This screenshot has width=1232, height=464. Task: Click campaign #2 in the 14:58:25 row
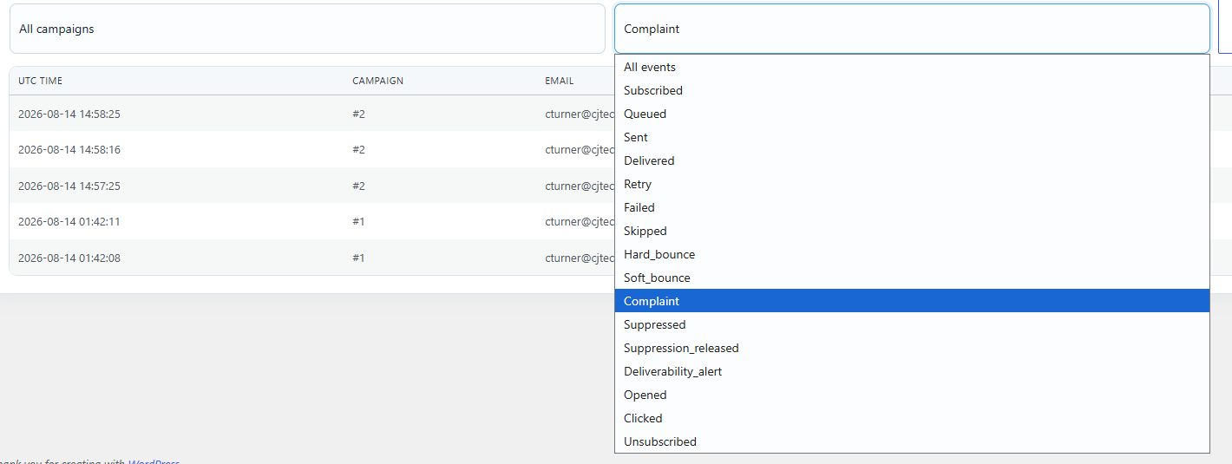pyautogui.click(x=358, y=114)
